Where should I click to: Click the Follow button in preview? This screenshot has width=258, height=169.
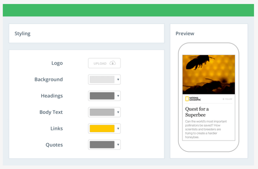click(227, 99)
